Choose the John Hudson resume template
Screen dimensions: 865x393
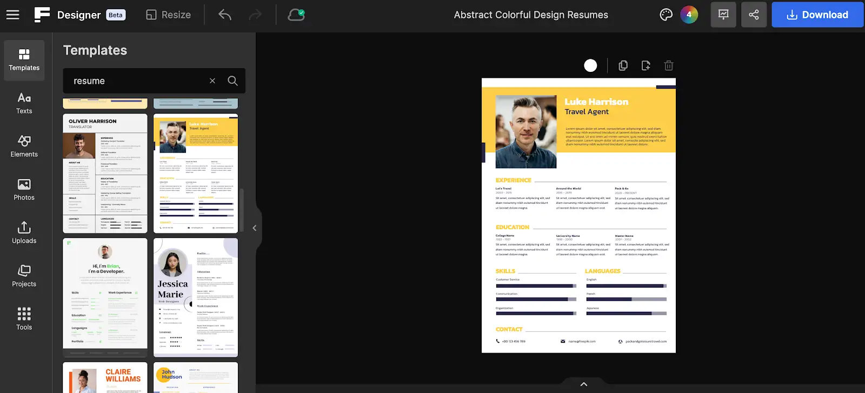pyautogui.click(x=196, y=377)
